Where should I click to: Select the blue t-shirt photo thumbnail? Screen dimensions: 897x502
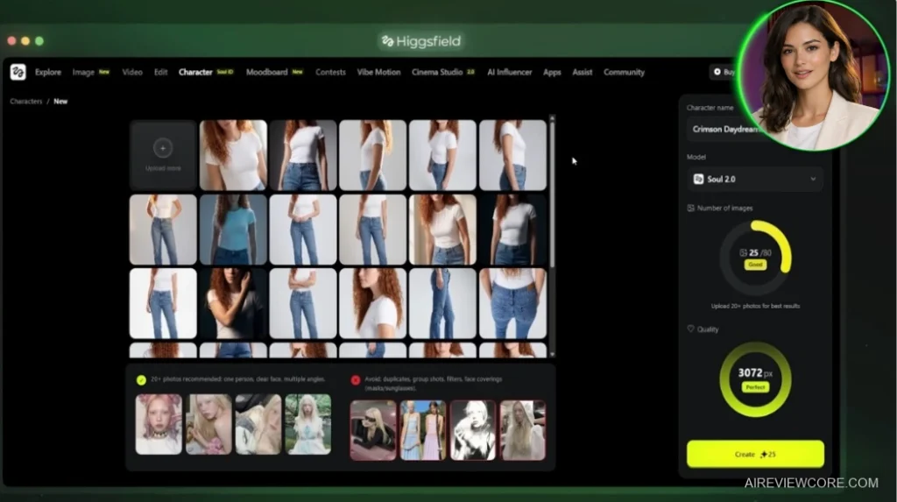coord(233,230)
